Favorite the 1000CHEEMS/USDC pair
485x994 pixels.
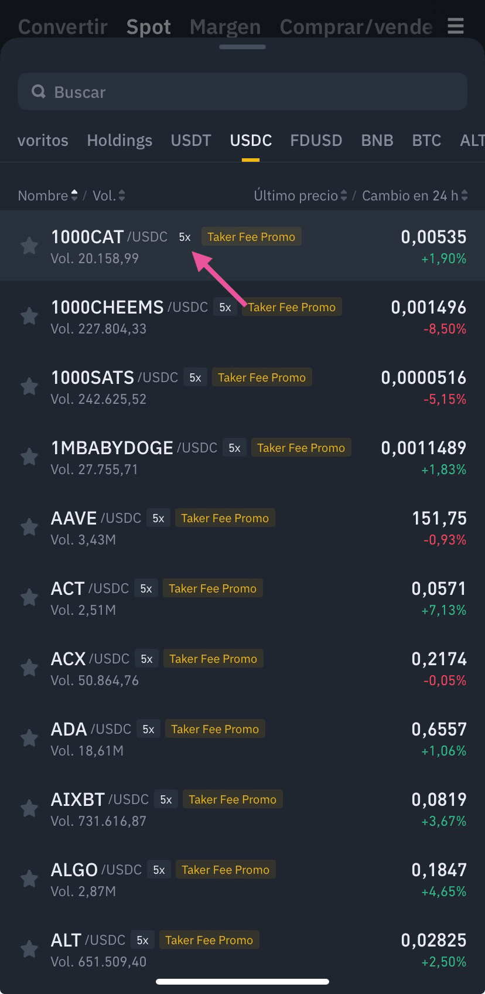[29, 316]
